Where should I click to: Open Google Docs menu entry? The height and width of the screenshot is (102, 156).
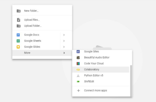pos(42,35)
